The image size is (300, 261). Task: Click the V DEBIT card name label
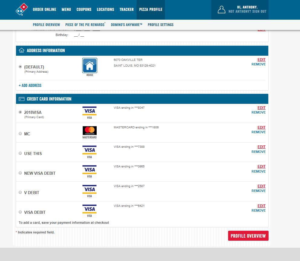click(31, 193)
